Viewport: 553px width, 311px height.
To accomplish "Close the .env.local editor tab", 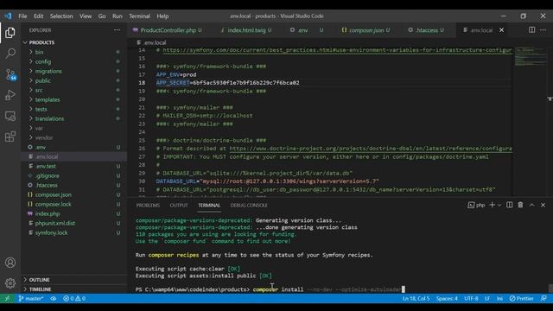I will [x=501, y=30].
